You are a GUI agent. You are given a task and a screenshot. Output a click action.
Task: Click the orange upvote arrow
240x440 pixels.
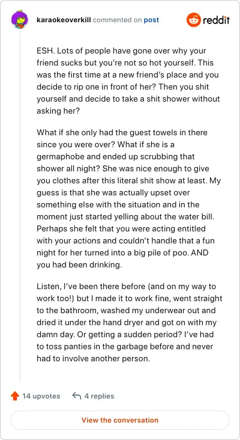click(x=14, y=396)
